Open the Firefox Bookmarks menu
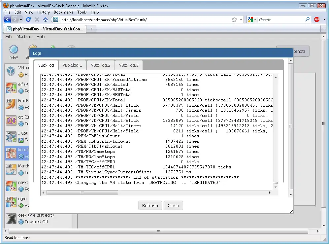The image size is (329, 244). pos(63,12)
